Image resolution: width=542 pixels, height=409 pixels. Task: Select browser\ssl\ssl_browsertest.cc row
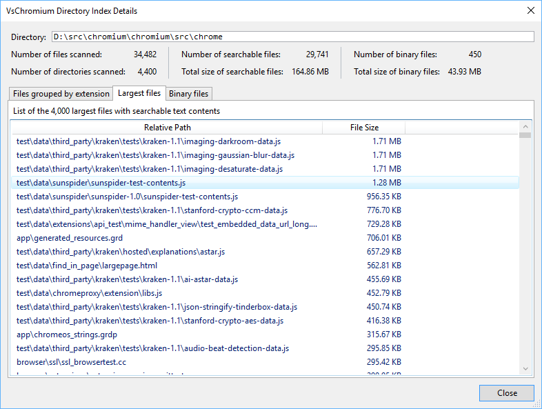pyautogui.click(x=265, y=362)
